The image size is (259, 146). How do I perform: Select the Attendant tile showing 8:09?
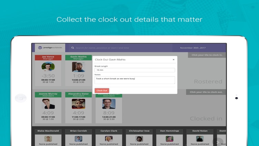[109, 109]
